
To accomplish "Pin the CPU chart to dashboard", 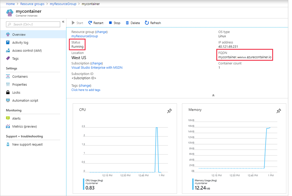I will [x=169, y=111].
